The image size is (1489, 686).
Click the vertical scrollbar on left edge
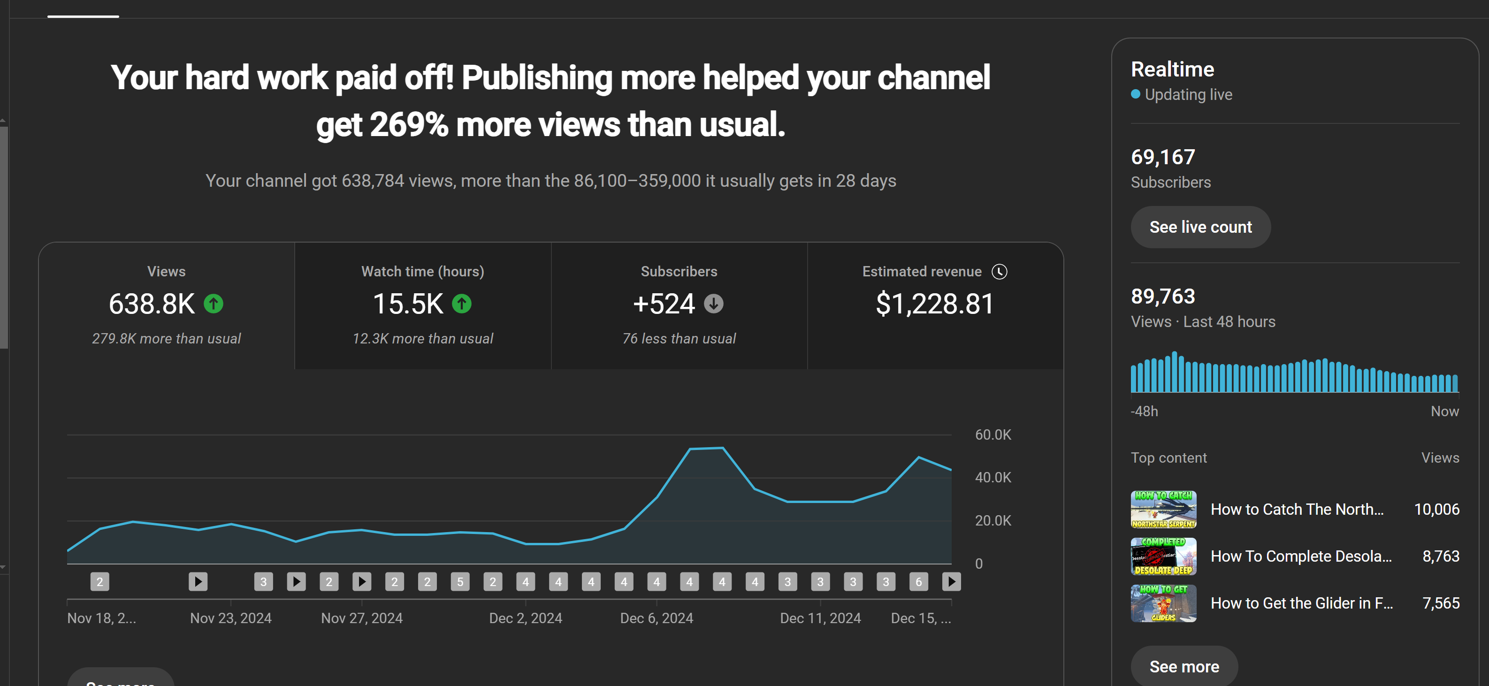point(3,237)
